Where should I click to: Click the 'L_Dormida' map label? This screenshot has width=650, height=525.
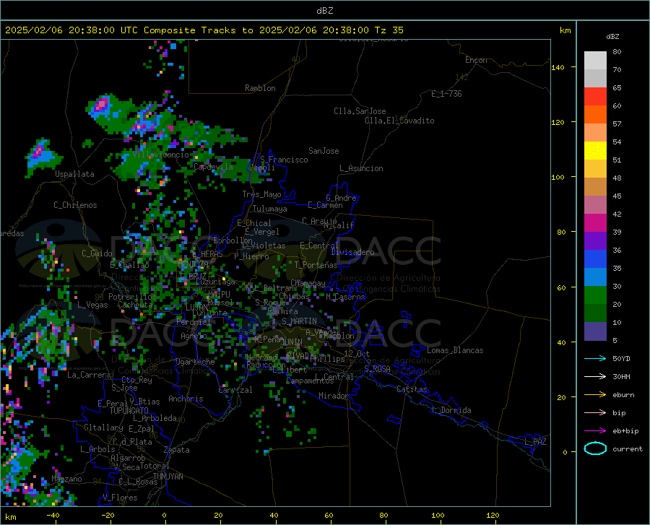tap(451, 410)
